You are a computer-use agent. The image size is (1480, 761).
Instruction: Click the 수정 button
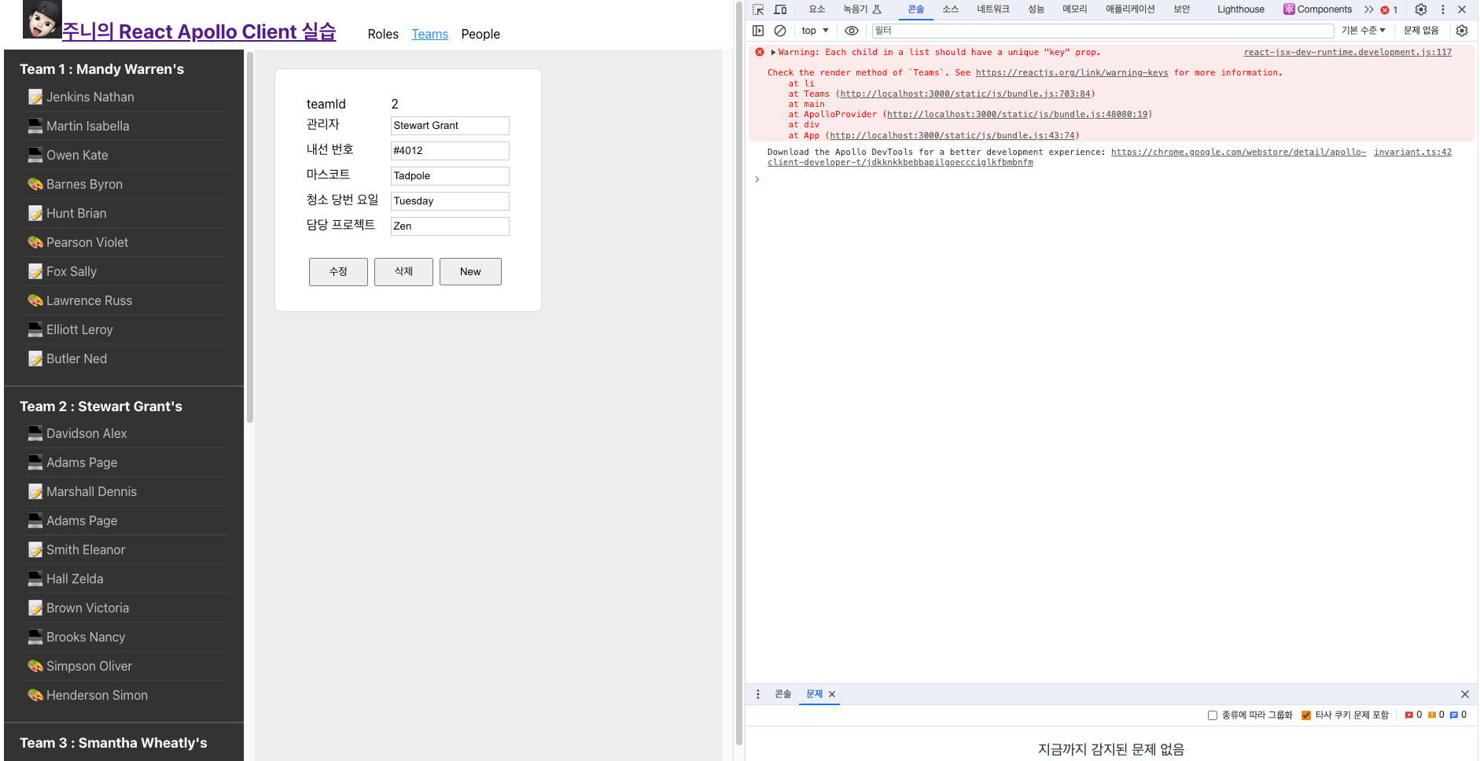[x=338, y=272]
